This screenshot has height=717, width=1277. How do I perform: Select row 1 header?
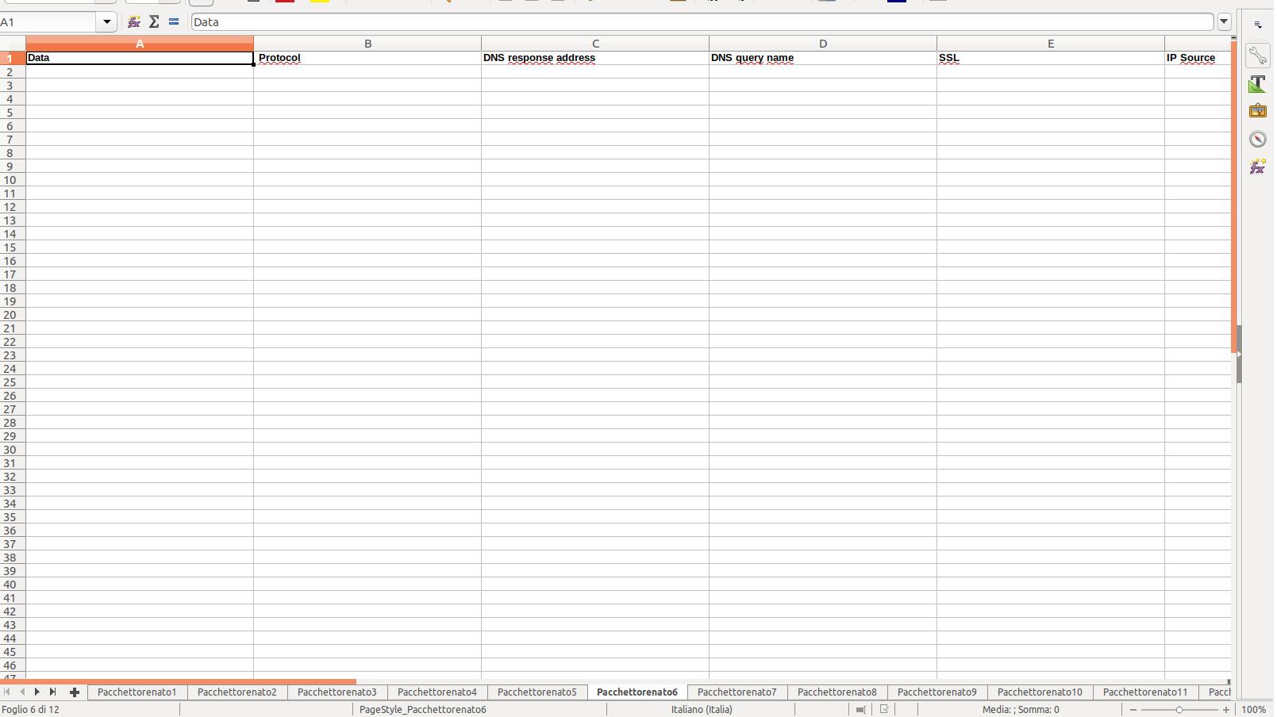click(12, 58)
